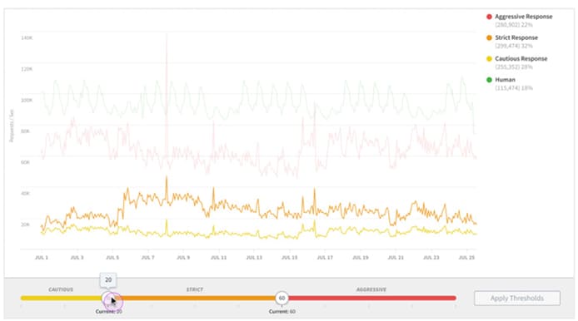The width and height of the screenshot is (578, 321).
Task: Click the tooltip bubble showing 20
Action: (108, 279)
